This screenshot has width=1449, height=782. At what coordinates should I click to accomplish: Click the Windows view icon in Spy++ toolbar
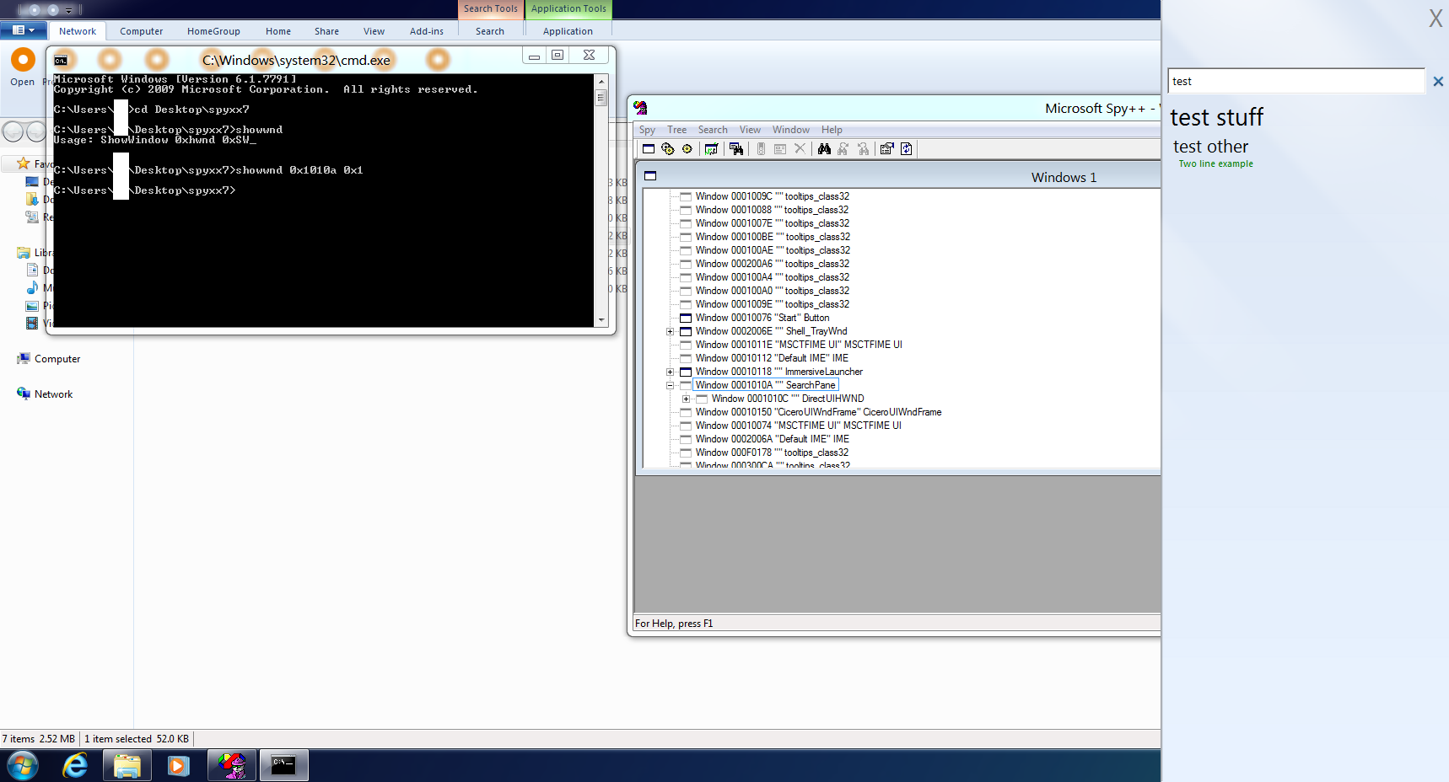click(649, 149)
